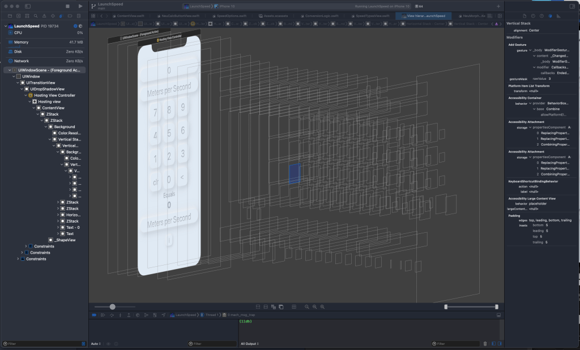Open the All Output dropdown
The width and height of the screenshot is (580, 350).
(x=249, y=343)
